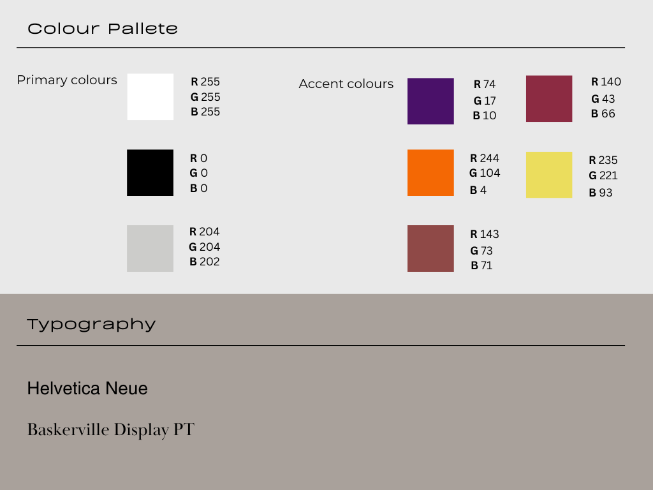The width and height of the screenshot is (653, 490).
Task: Select the R 255 value text
Action: click(205, 82)
